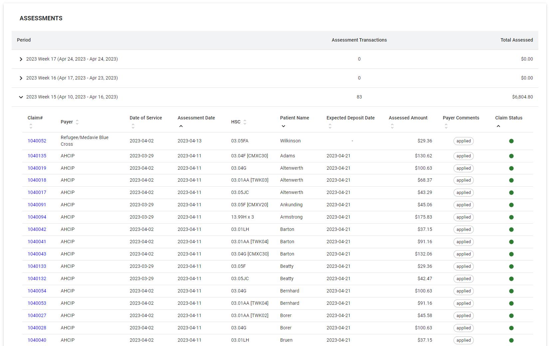This screenshot has width=549, height=346.
Task: Open claim 1040132 link
Action: tap(37, 278)
